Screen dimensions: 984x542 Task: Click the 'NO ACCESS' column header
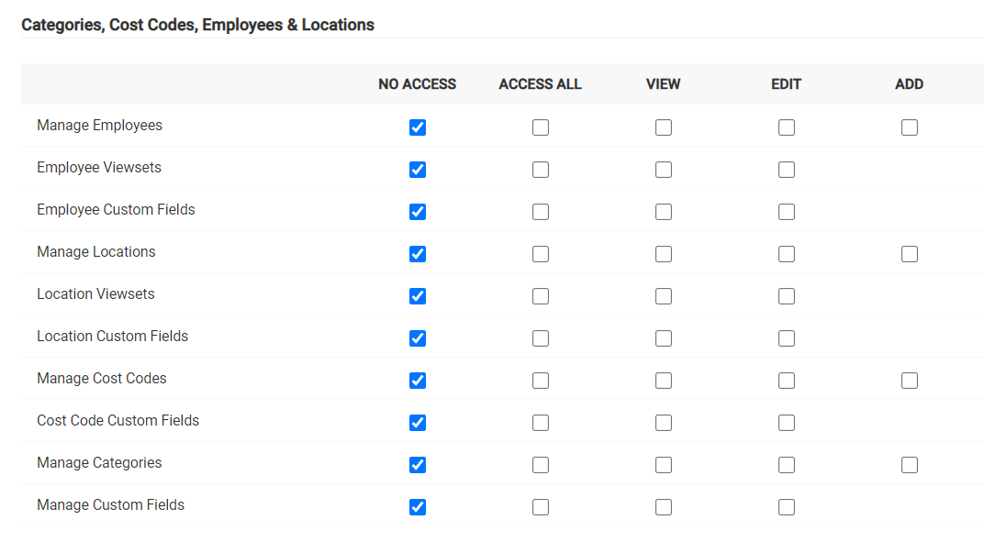click(418, 84)
